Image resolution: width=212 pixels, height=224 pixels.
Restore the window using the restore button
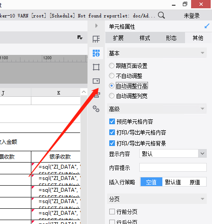tap(185, 4)
